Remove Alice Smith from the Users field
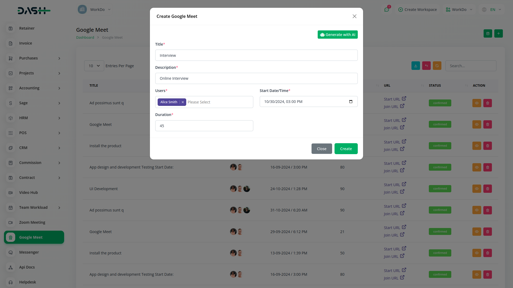The height and width of the screenshot is (288, 513). coord(183,102)
